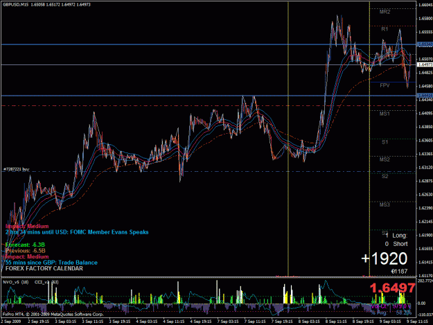Click the GBP: Trade Balance news line

pyautogui.click(x=51, y=263)
